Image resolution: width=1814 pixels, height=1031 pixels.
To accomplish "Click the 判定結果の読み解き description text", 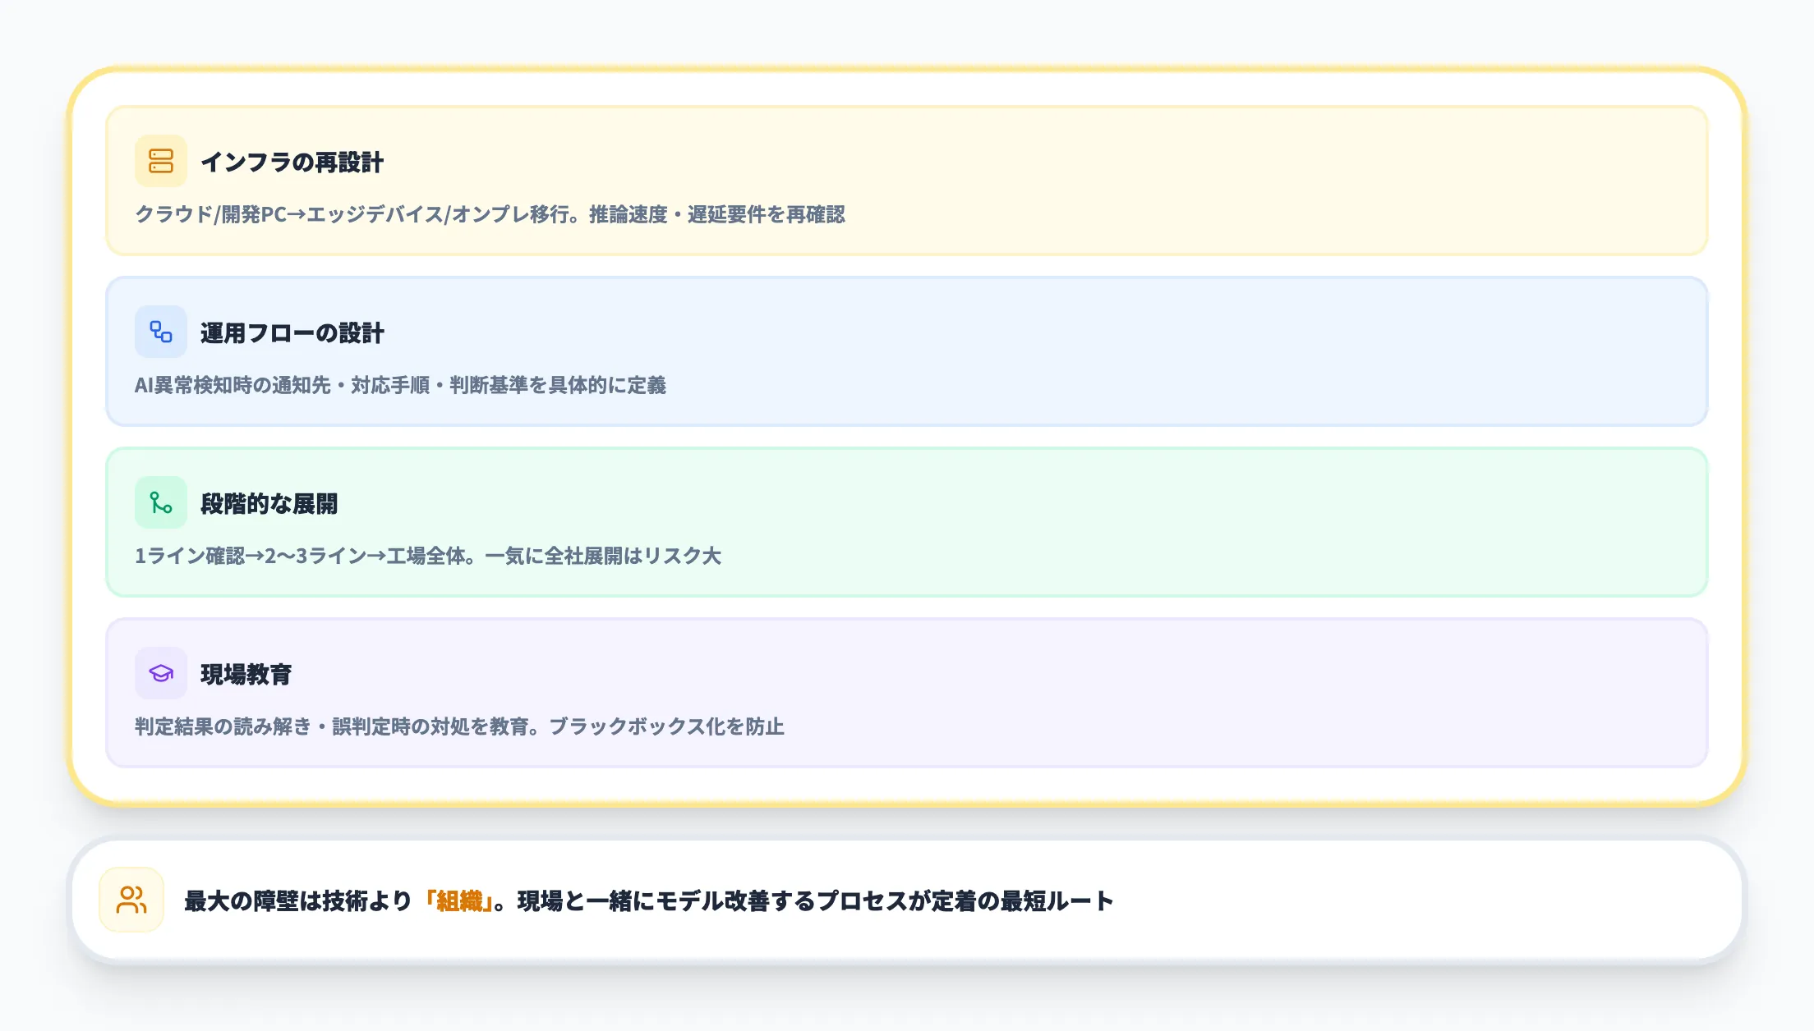I will pos(459,727).
